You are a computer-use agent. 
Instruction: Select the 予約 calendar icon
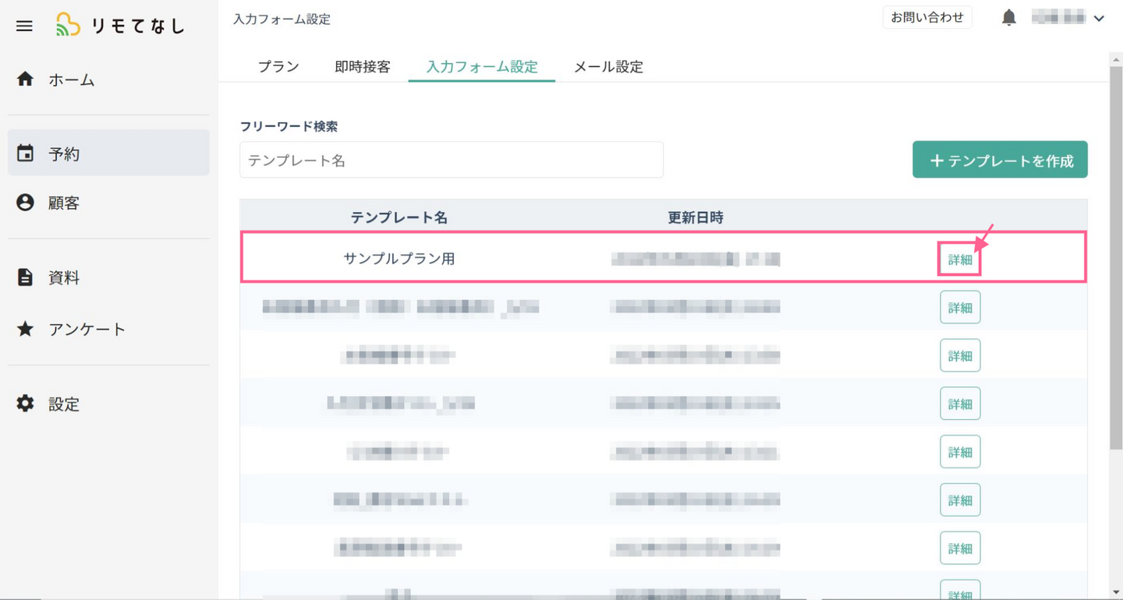pos(25,154)
